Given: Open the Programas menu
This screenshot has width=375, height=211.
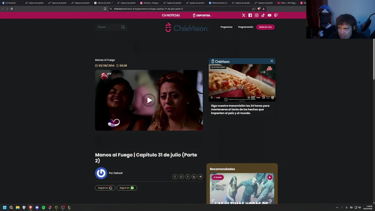Looking at the screenshot, I should (x=226, y=27).
